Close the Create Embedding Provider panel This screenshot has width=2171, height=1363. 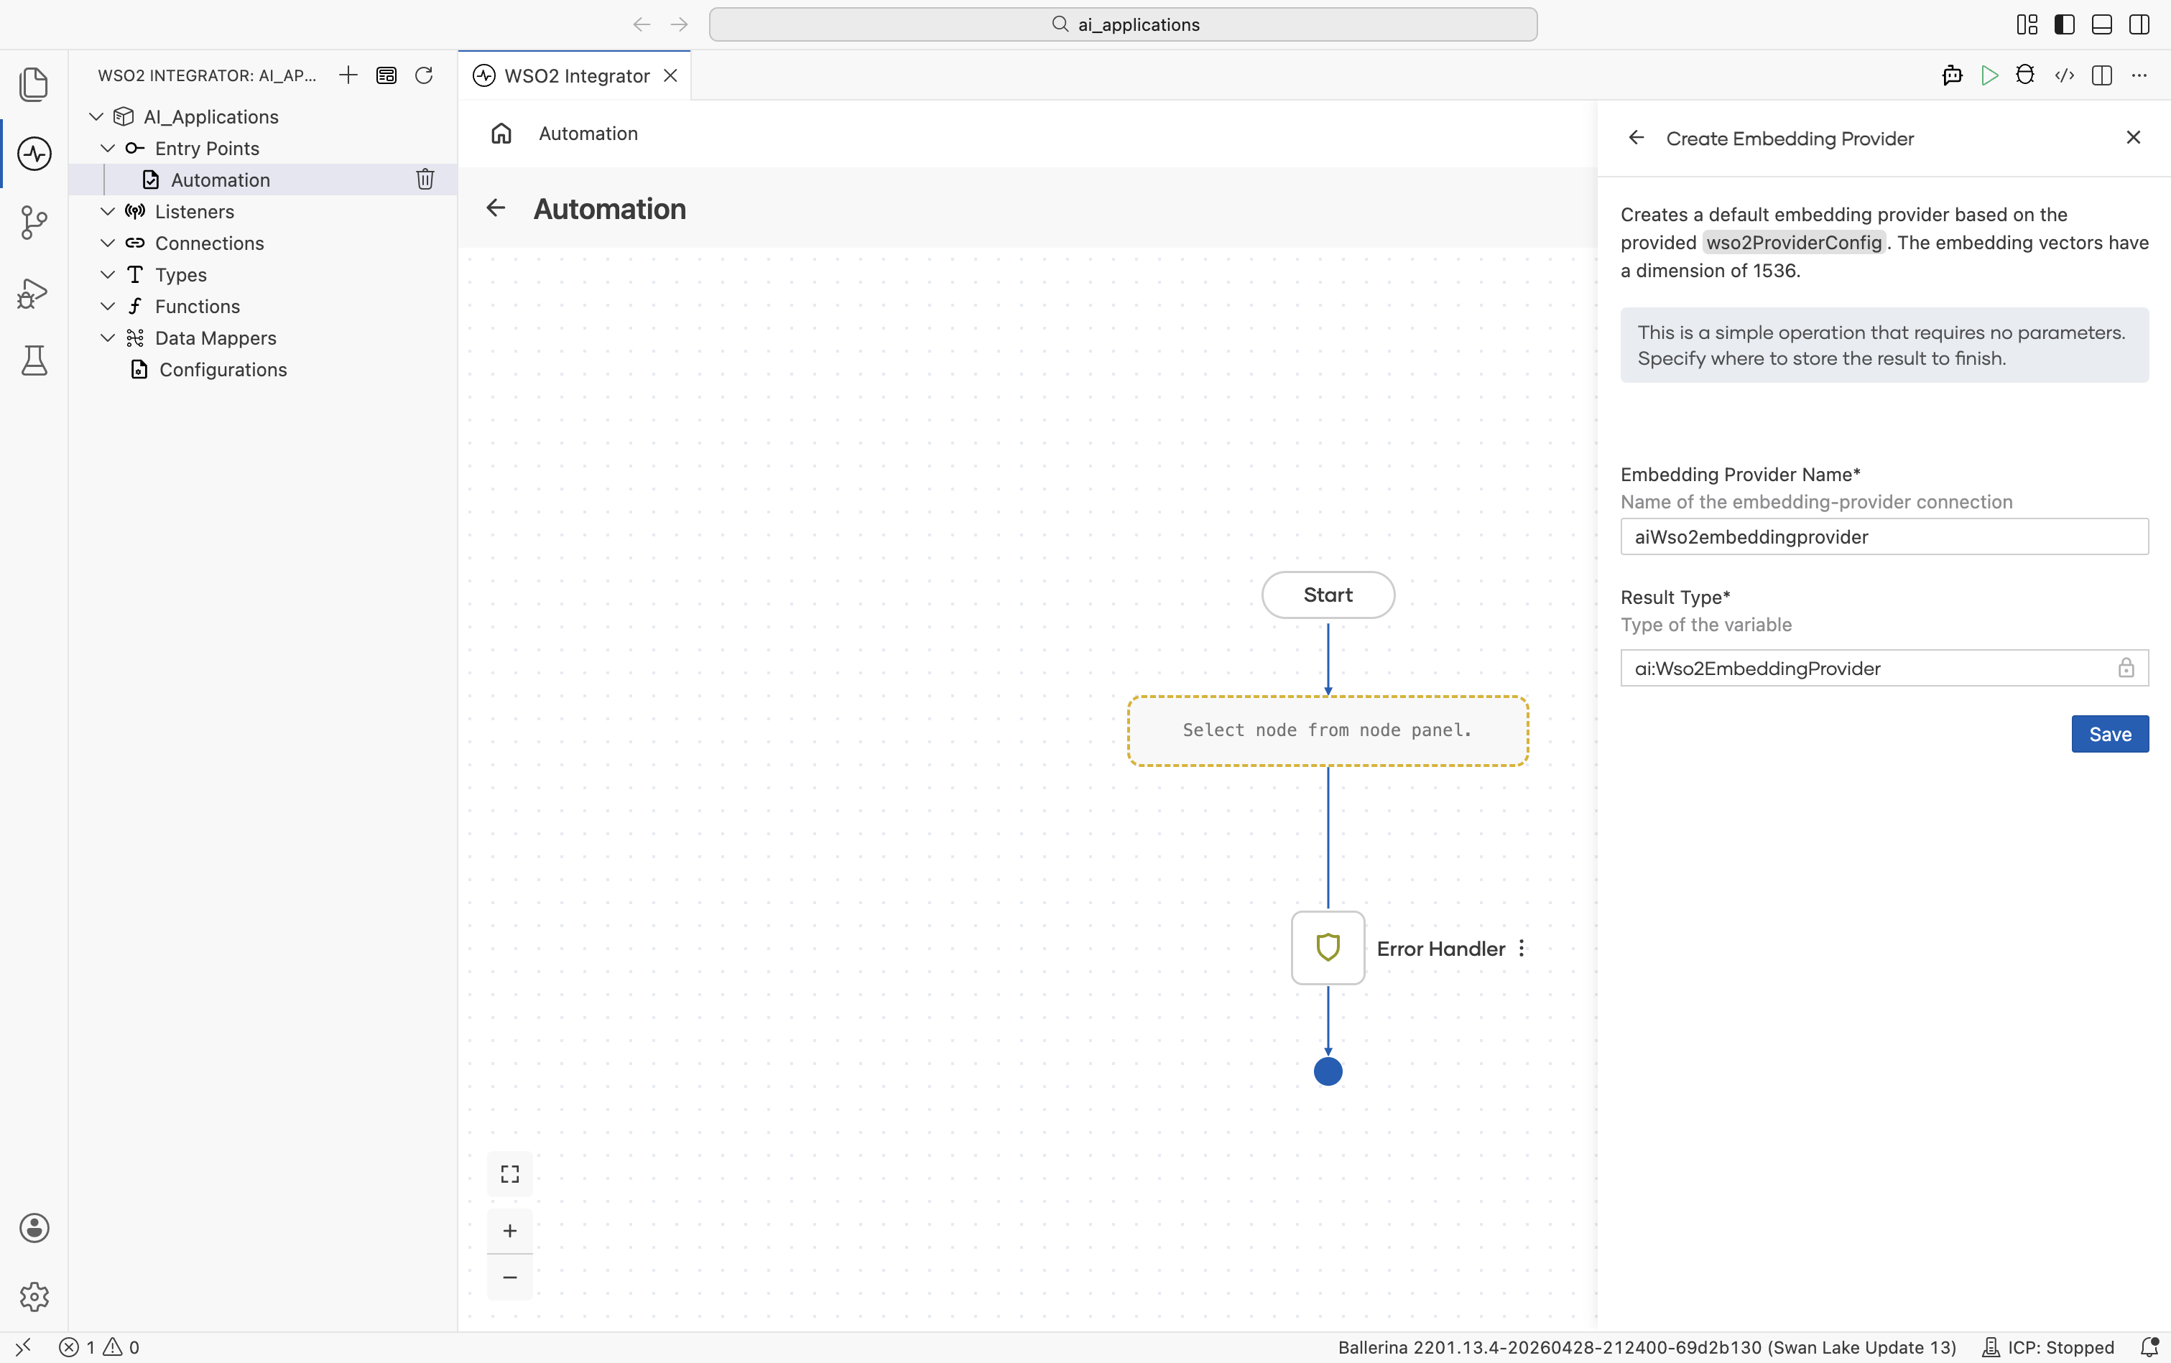2133,137
